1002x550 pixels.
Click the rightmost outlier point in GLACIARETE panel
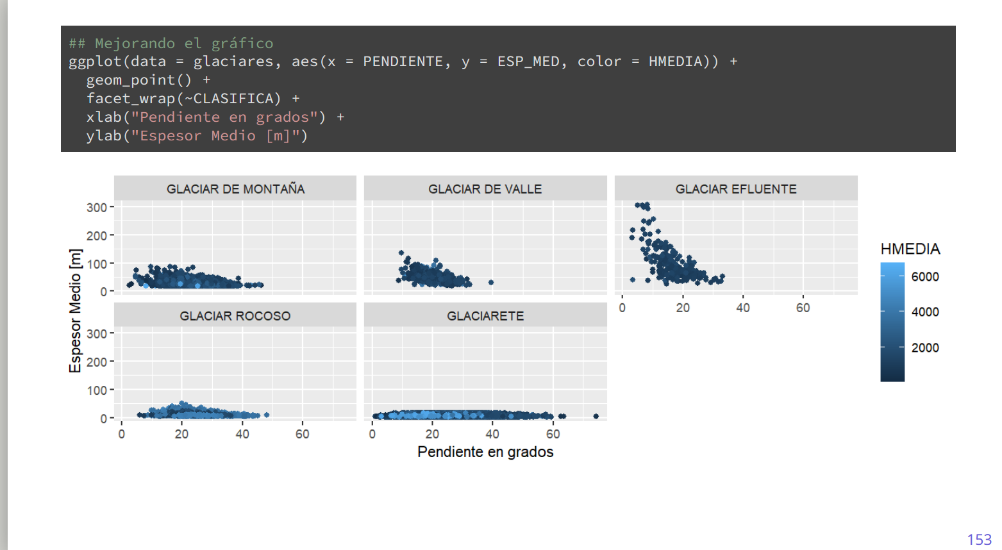click(x=596, y=416)
